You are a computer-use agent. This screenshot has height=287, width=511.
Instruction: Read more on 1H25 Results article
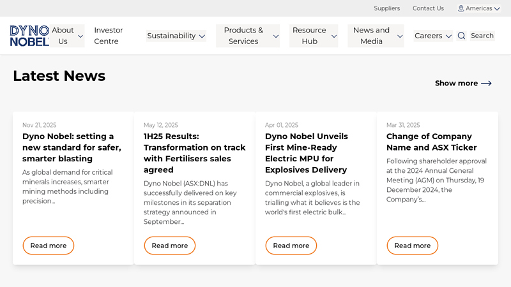(170, 246)
